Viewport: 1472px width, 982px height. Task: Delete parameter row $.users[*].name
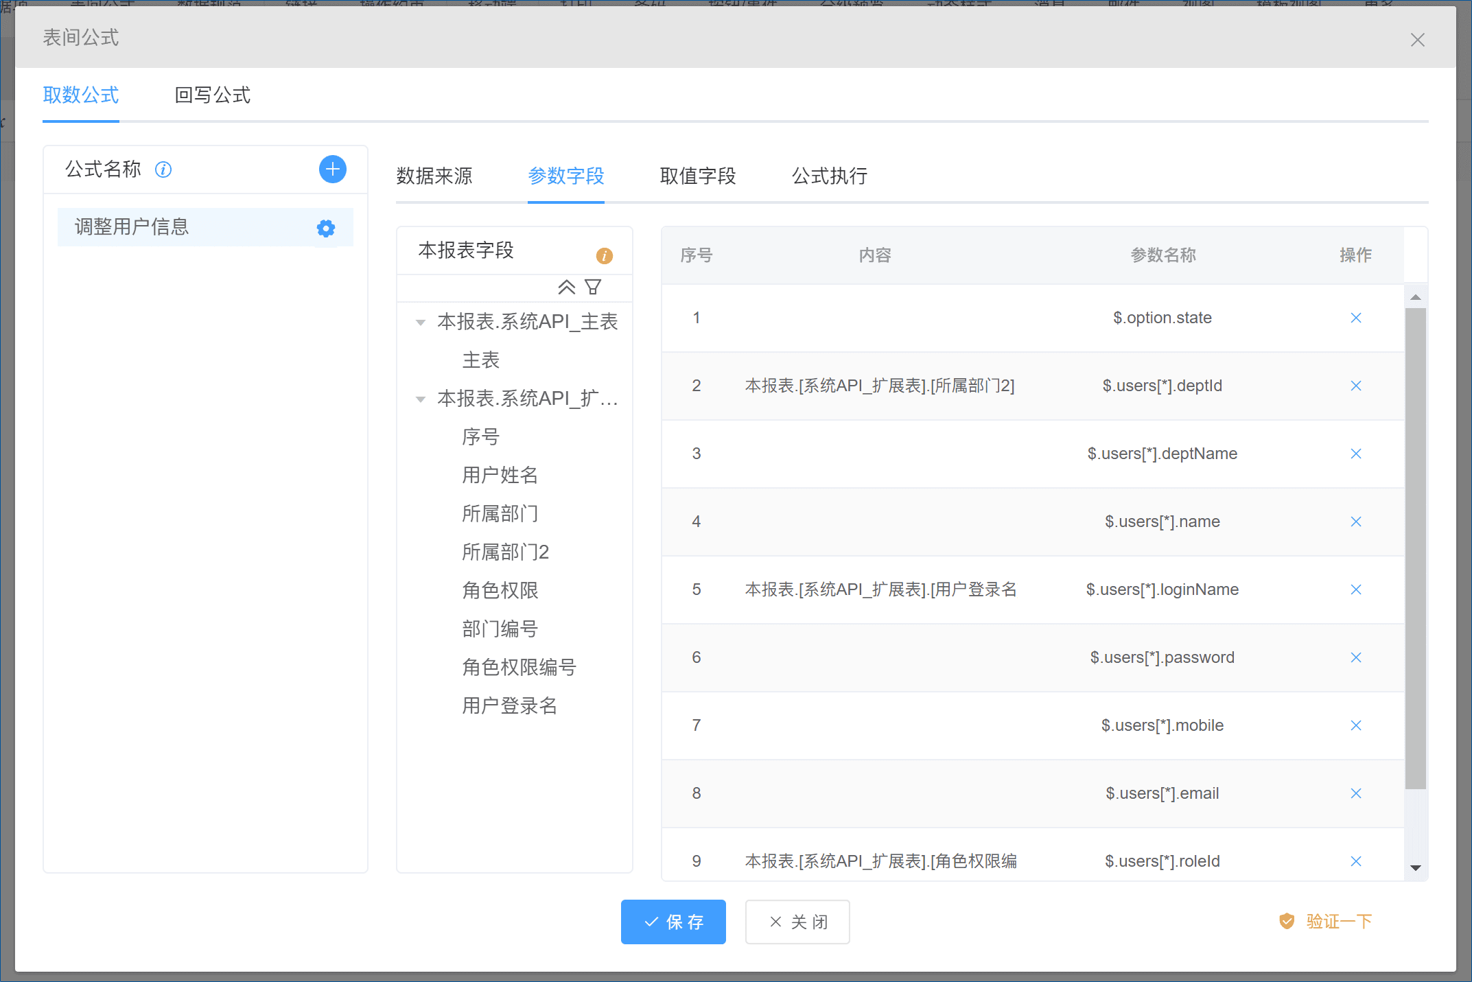[1356, 522]
